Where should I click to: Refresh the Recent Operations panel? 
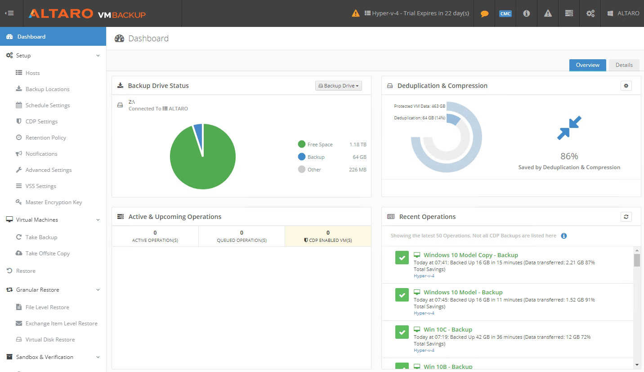(626, 216)
